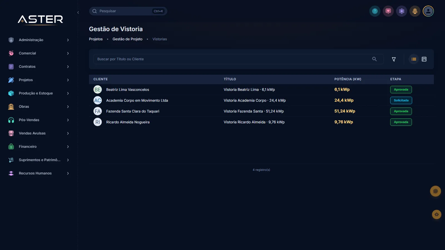
Task: Select Ricardo Almeida Nogueira client name
Action: click(x=128, y=122)
